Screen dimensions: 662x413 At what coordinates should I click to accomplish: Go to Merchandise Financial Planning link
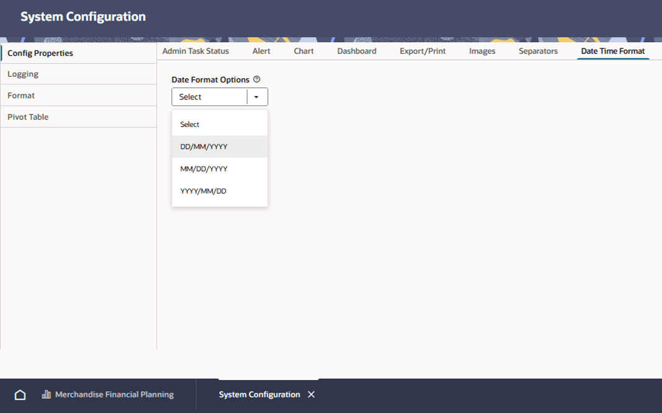click(114, 394)
